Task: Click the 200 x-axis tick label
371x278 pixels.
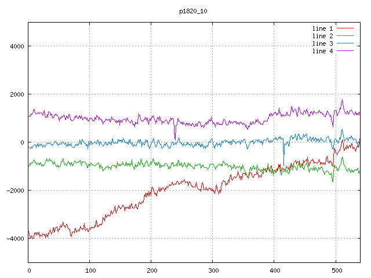Action: click(x=151, y=269)
